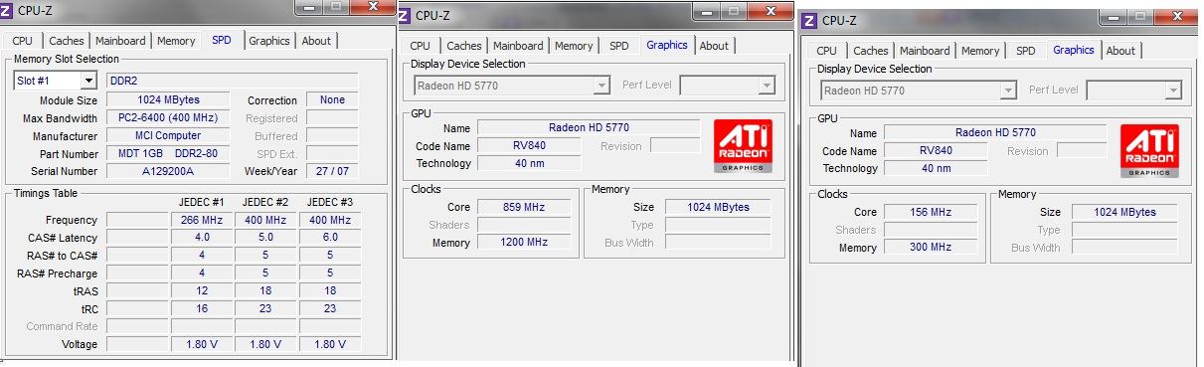
Task: Switch to Caches tab in left window
Action: (x=67, y=41)
